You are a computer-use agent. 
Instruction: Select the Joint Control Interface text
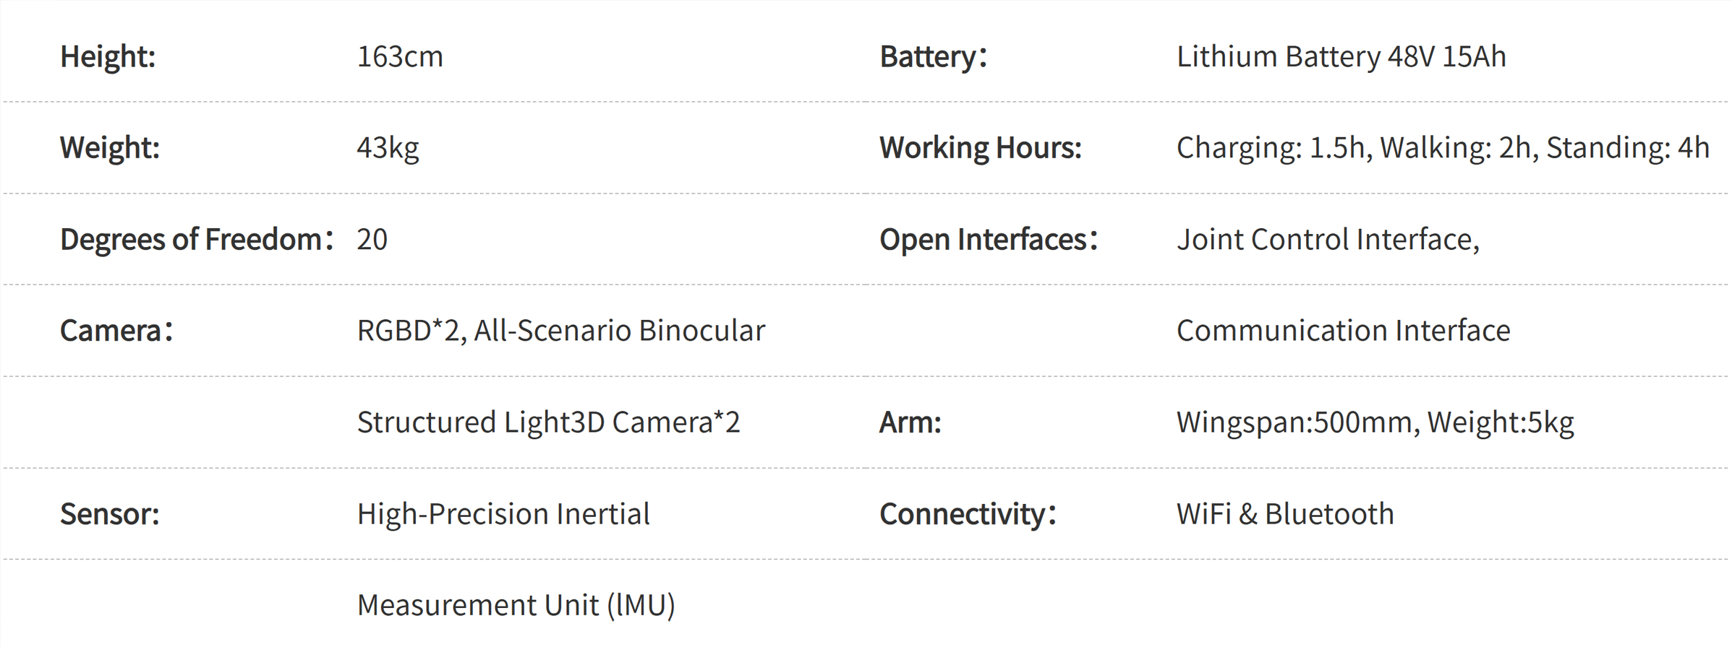click(x=1328, y=239)
